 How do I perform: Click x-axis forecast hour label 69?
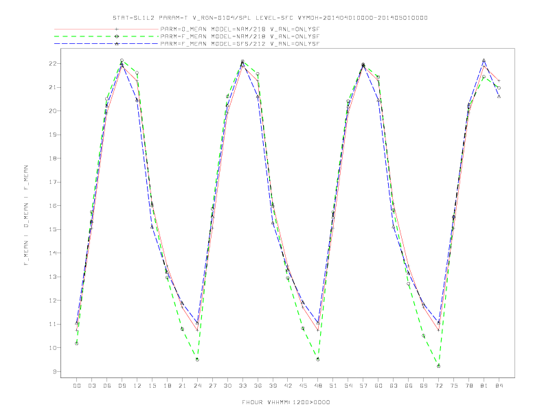[424, 386]
